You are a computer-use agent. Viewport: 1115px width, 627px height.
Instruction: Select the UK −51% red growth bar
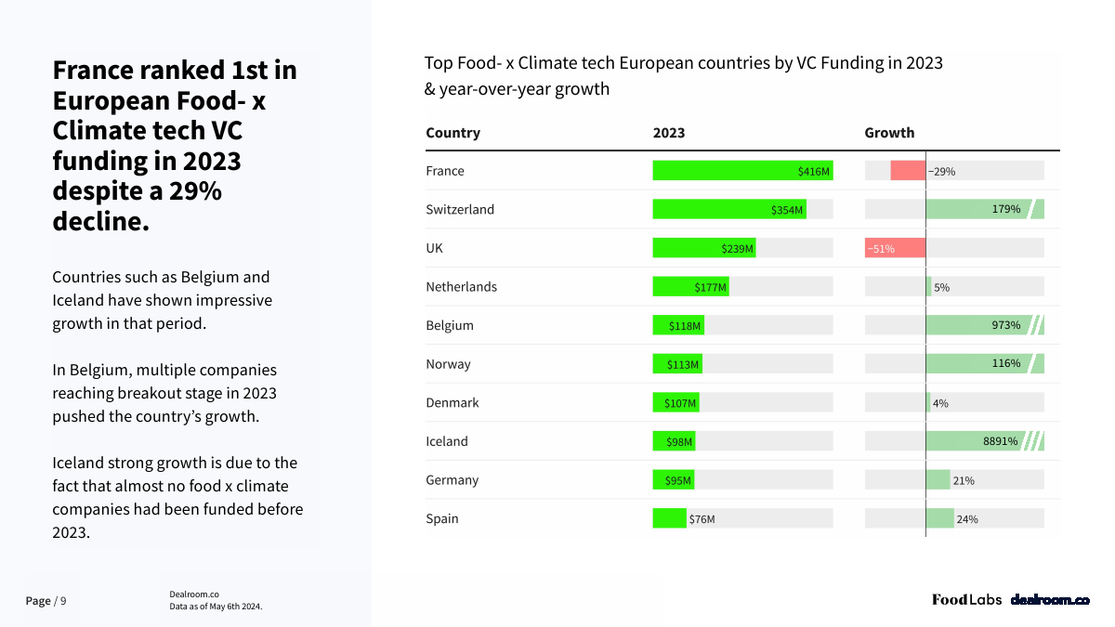point(895,248)
